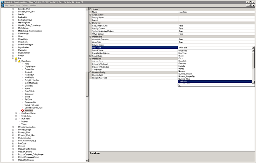Open the Window menu

33,5
